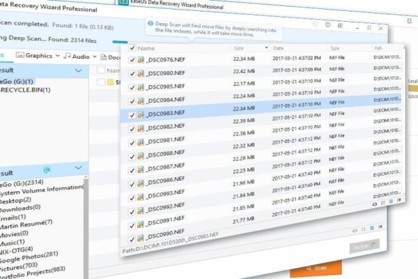Click the EaseUS logo icon in the rear title bar

click(123, 2)
